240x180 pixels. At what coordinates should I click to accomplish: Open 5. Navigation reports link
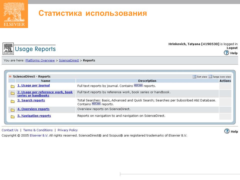click(34, 116)
